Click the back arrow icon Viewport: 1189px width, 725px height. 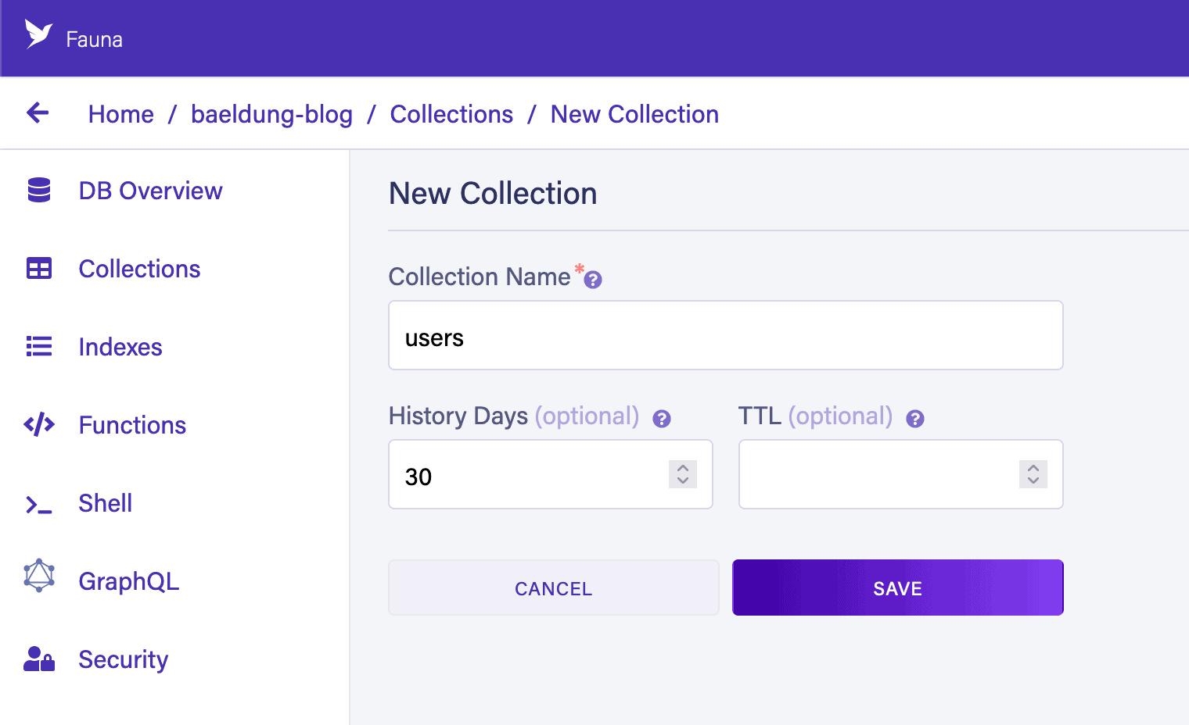click(38, 113)
